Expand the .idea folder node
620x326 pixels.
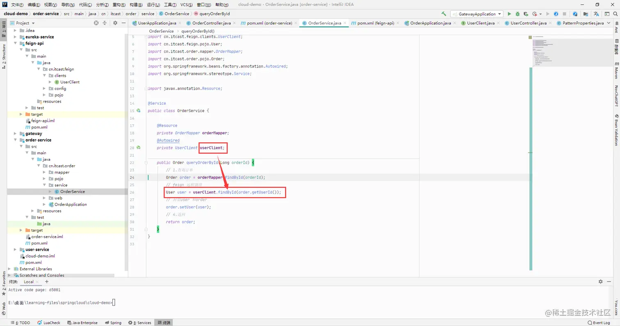pos(16,30)
